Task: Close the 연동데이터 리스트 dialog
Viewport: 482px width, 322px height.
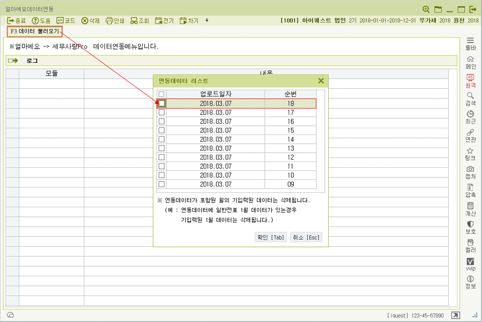Action: 321,81
